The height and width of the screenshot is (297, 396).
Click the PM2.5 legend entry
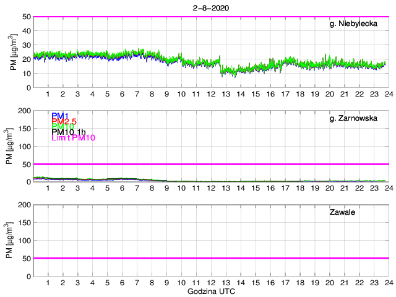pos(64,121)
